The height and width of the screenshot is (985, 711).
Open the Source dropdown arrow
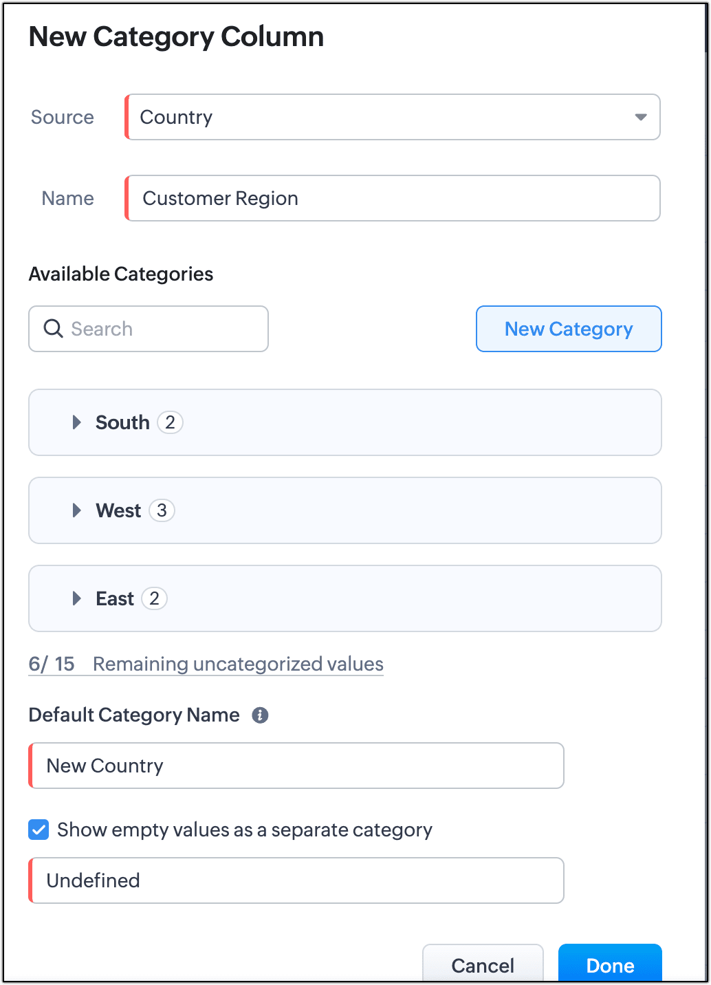(x=641, y=117)
